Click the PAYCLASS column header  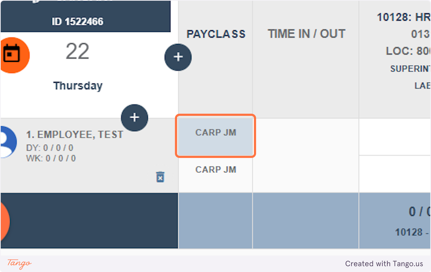click(216, 34)
